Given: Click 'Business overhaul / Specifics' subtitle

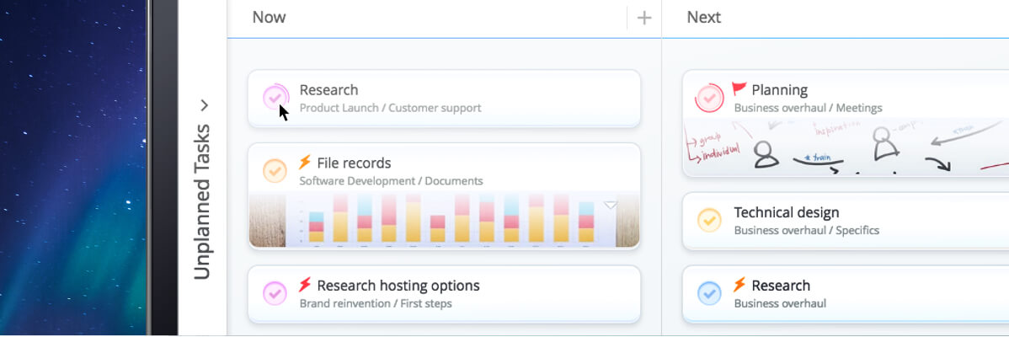Looking at the screenshot, I should coord(806,230).
